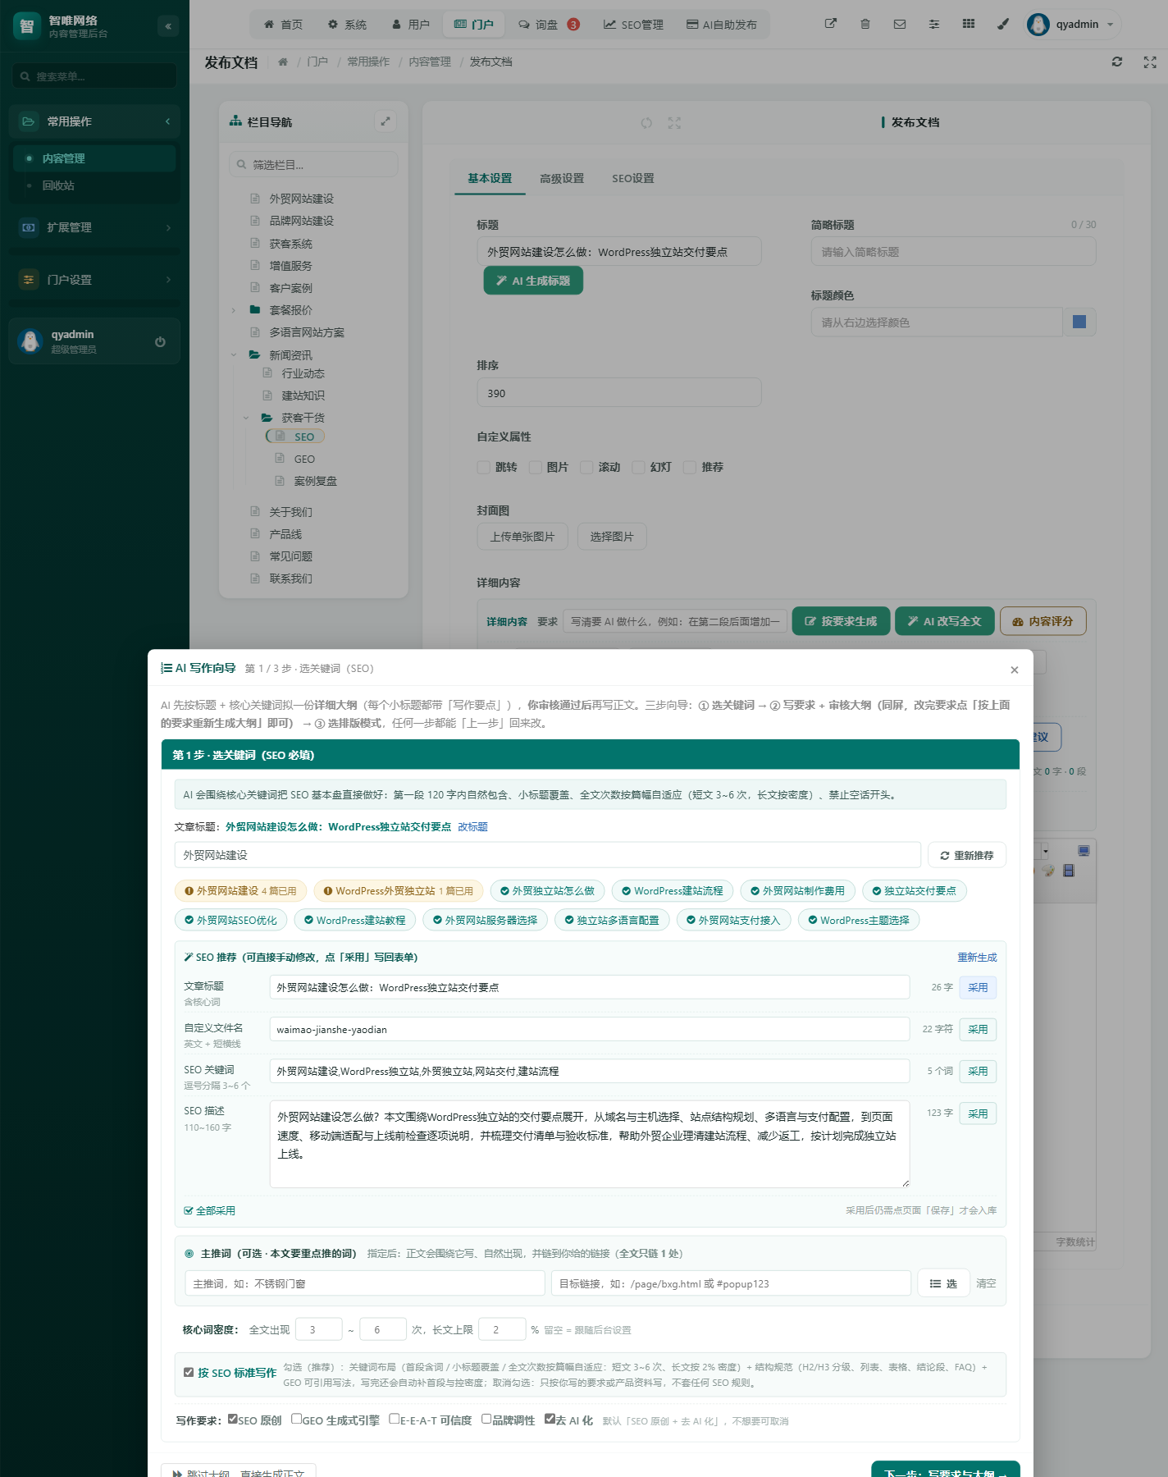This screenshot has width=1168, height=1477.
Task: Click the AI 生成标题 button
Action: (533, 281)
